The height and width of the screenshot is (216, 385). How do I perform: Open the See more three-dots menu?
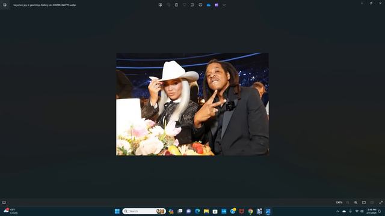(224, 5)
